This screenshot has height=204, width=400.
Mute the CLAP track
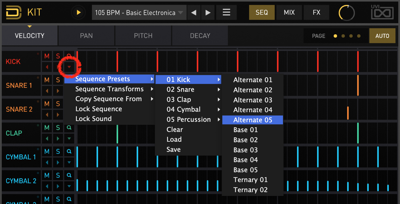tap(47, 128)
